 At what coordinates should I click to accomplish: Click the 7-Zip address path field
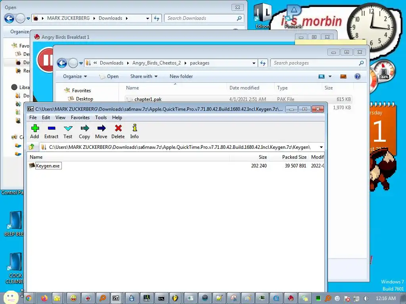pos(179,147)
